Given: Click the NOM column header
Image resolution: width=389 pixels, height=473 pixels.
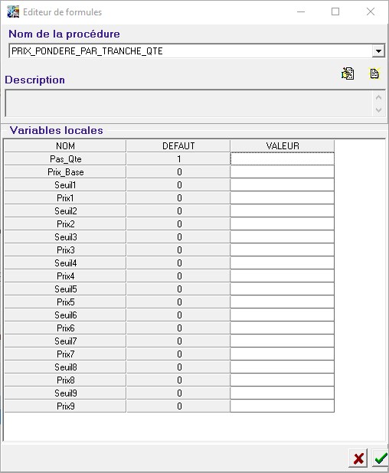Looking at the screenshot, I should [65, 145].
